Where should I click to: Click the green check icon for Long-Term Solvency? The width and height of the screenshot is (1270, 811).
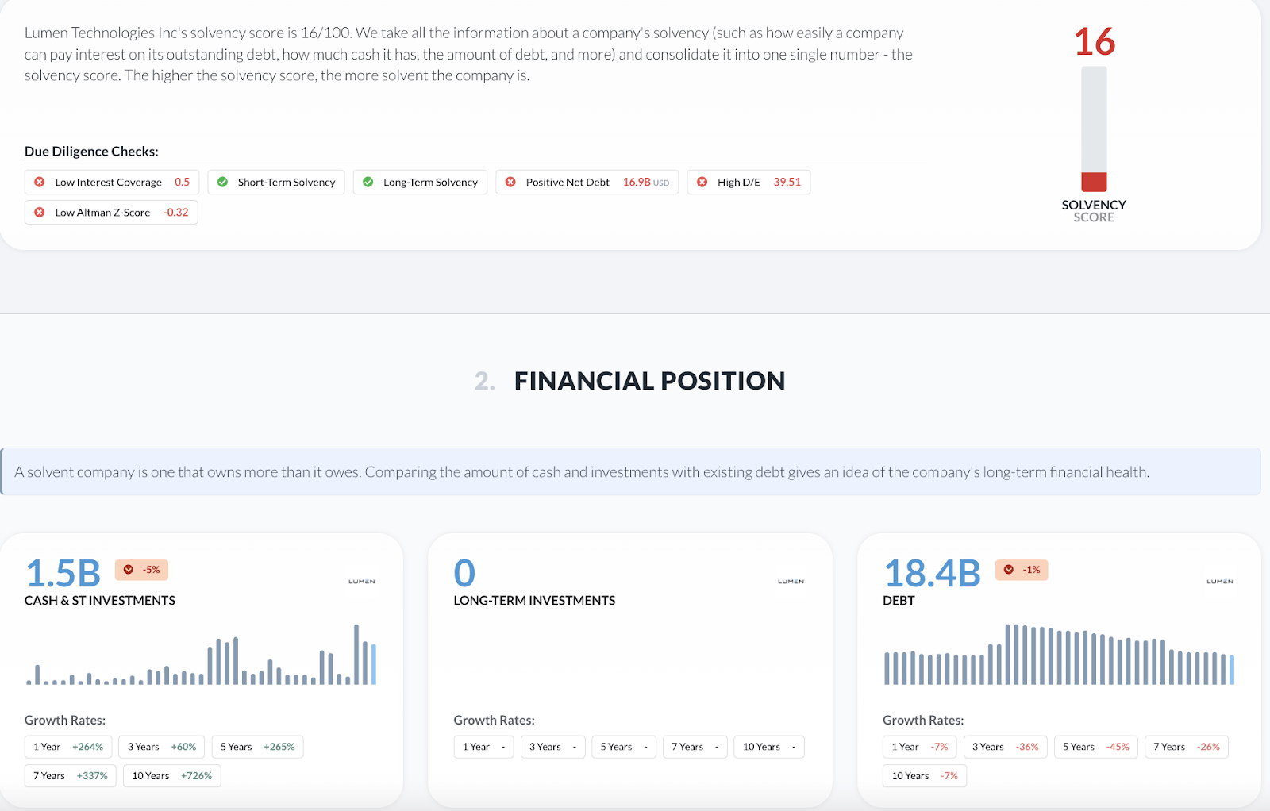click(368, 183)
